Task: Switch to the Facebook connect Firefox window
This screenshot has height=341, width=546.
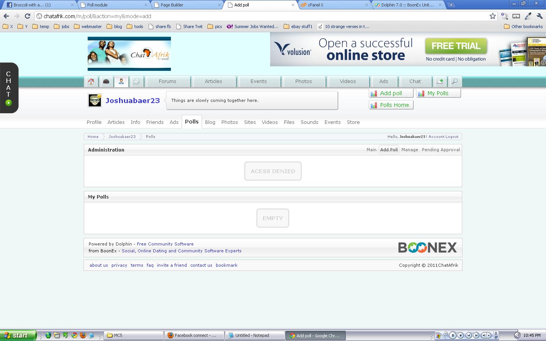Action: point(194,335)
